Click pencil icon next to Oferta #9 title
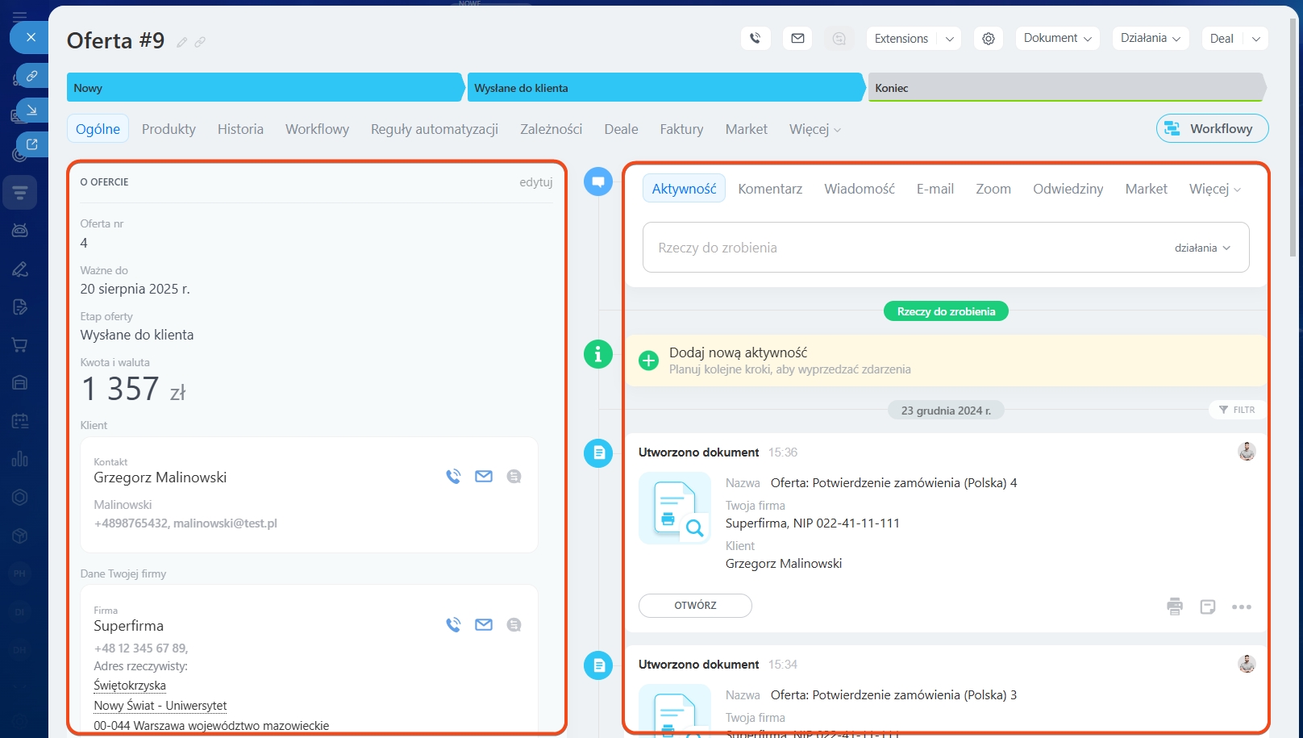The height and width of the screenshot is (738, 1303). click(x=182, y=42)
